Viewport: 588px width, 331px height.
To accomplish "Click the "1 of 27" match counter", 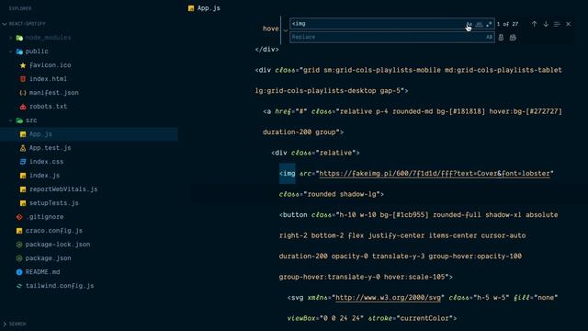I will click(x=507, y=24).
